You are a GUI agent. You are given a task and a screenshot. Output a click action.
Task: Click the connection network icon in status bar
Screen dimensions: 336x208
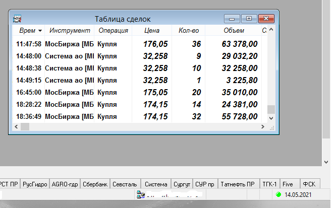(x=141, y=194)
